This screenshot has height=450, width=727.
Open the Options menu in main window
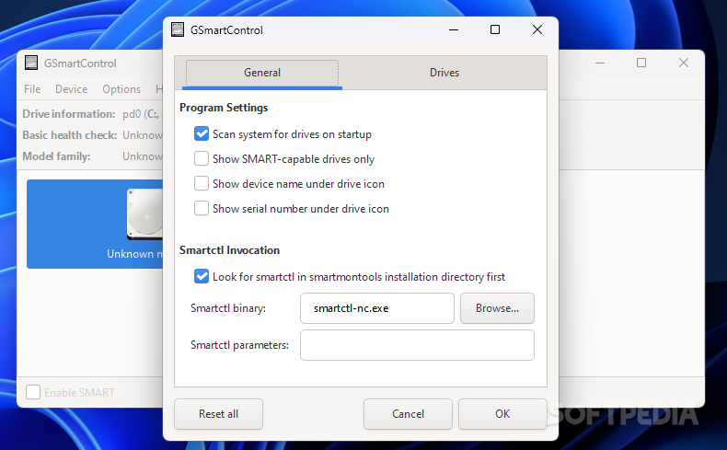coord(121,89)
